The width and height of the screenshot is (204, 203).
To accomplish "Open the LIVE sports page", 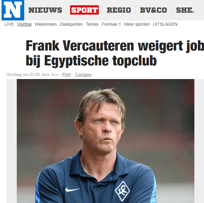I will coord(9,24).
